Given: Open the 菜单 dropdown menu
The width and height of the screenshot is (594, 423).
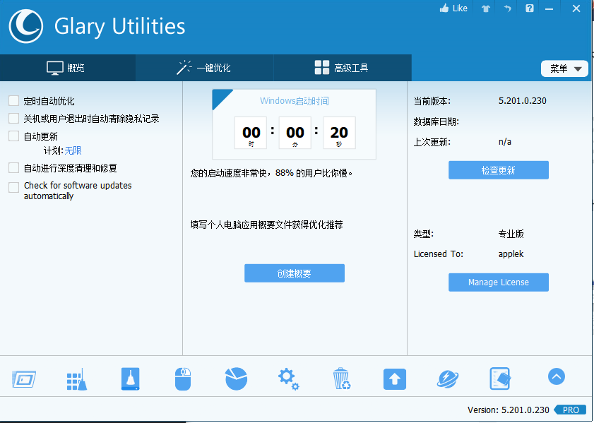Looking at the screenshot, I should pyautogui.click(x=564, y=68).
